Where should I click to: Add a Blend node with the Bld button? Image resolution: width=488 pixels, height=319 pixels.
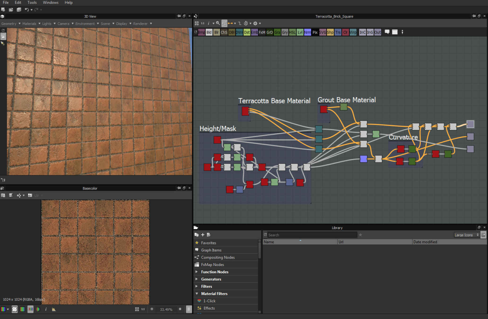coord(209,32)
